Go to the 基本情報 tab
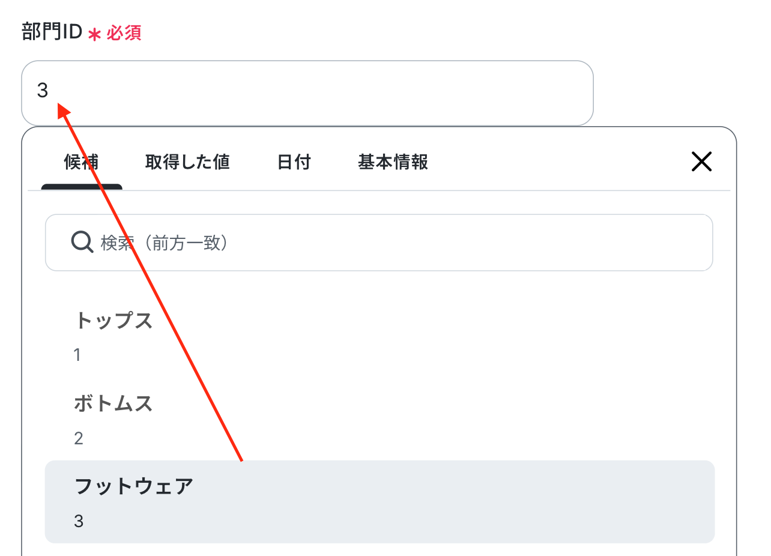Viewport: 771px width, 556px height. (393, 162)
